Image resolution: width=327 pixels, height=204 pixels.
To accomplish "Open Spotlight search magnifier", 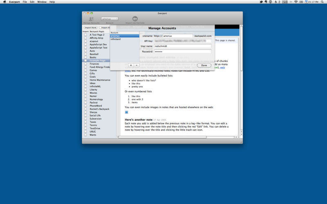I will click(x=322, y=2).
